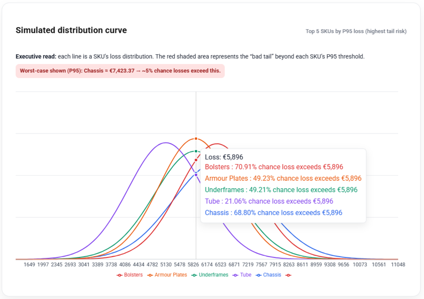Click the orange Armour Plates legend marker
The image size is (424, 299).
(x=150, y=275)
